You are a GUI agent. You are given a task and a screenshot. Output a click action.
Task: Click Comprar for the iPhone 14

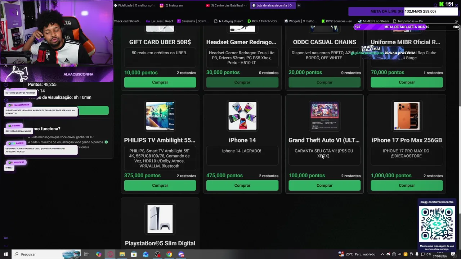coord(242,186)
